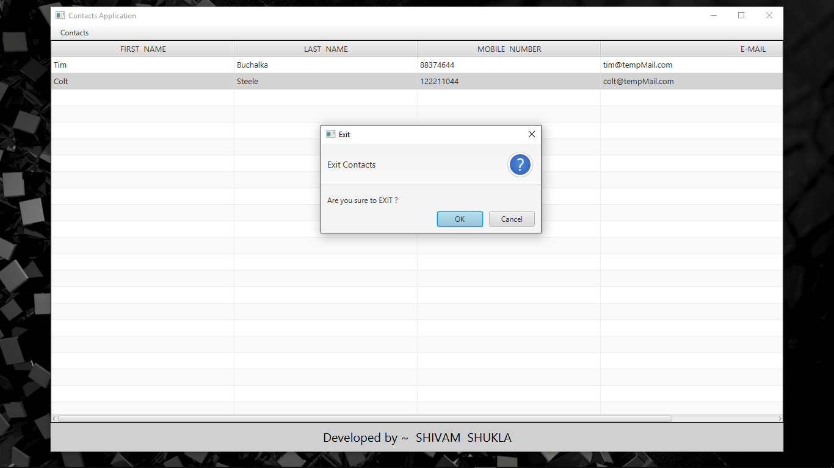Click the horizontal scrollbar left arrow

coord(55,418)
